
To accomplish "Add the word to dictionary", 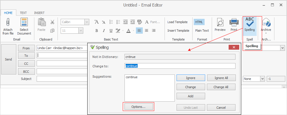I will click(191, 96).
